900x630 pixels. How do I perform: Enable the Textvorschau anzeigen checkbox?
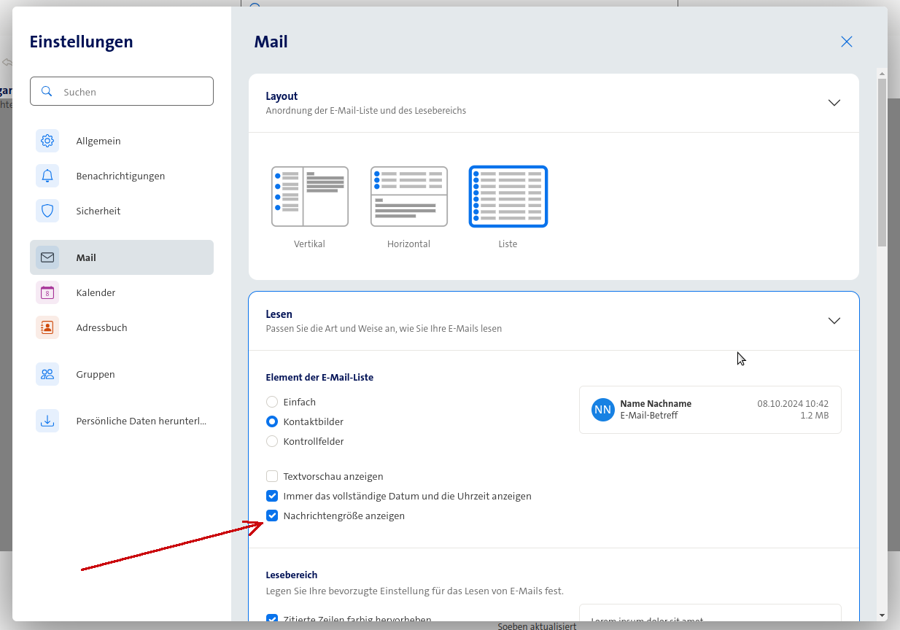pos(272,476)
